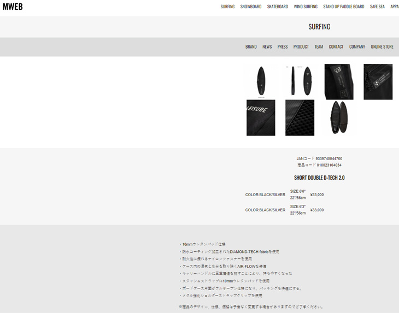View the single board bag front thumbnail
399x313 pixels.
261,81
